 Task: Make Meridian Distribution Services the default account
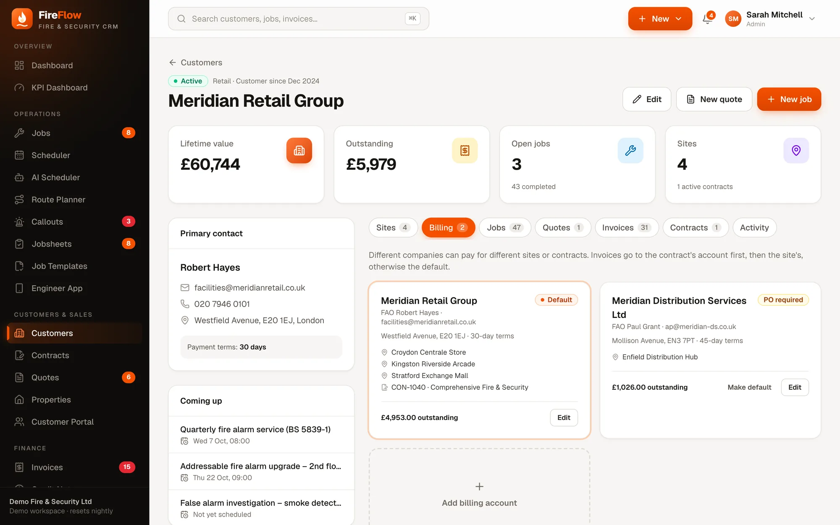(x=749, y=387)
